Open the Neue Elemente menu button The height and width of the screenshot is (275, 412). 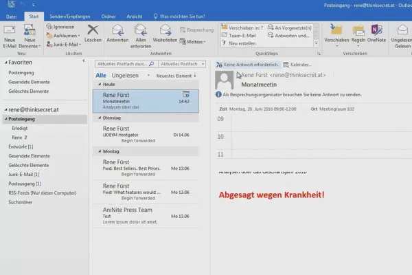click(x=30, y=36)
